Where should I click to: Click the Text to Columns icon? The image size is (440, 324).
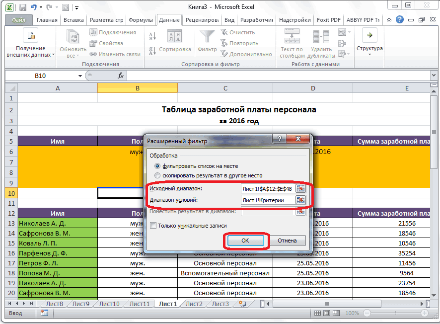click(x=292, y=38)
